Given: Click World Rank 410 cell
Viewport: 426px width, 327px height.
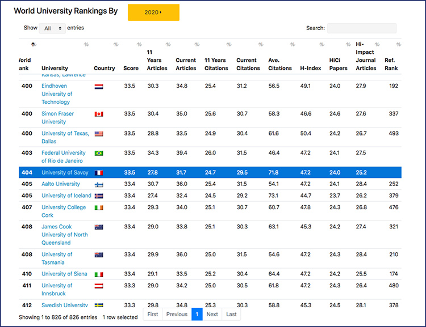Looking at the screenshot, I should pyautogui.click(x=27, y=274).
